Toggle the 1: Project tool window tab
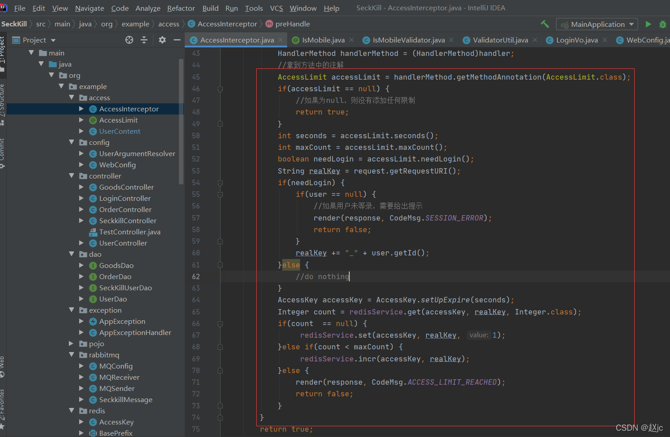 3,54
